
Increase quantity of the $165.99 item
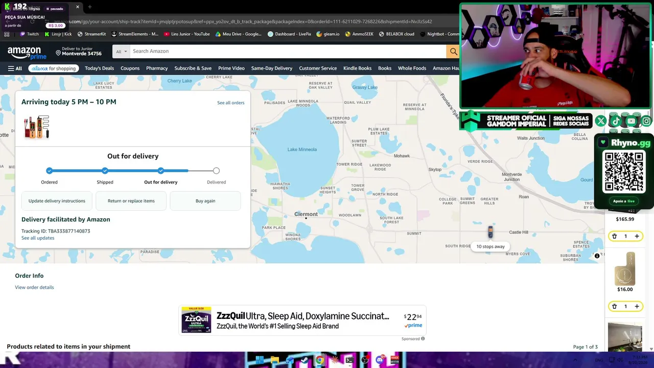pyautogui.click(x=637, y=236)
